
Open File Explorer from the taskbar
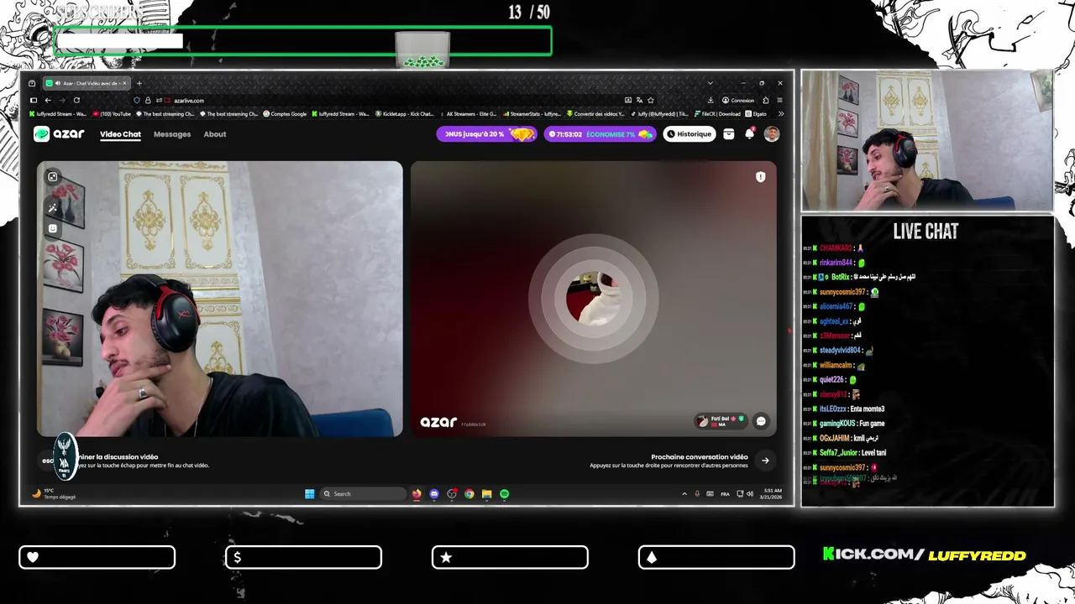(486, 494)
